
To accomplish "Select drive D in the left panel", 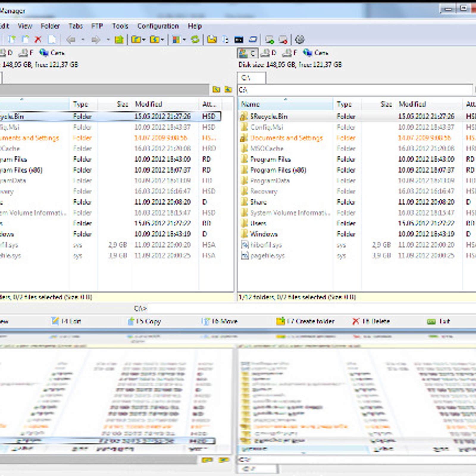I will 6,53.
